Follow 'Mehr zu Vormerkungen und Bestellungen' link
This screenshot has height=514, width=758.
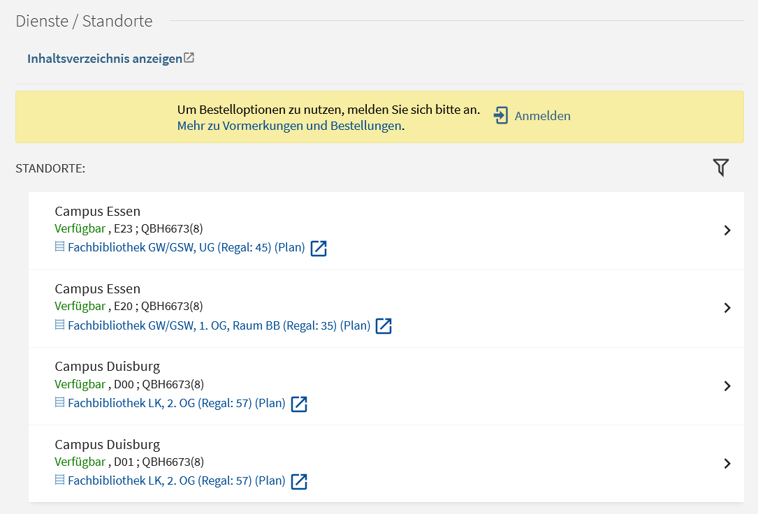click(289, 126)
